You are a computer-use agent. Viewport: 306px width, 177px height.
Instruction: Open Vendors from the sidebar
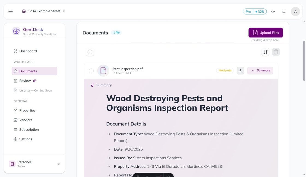pyautogui.click(x=26, y=120)
